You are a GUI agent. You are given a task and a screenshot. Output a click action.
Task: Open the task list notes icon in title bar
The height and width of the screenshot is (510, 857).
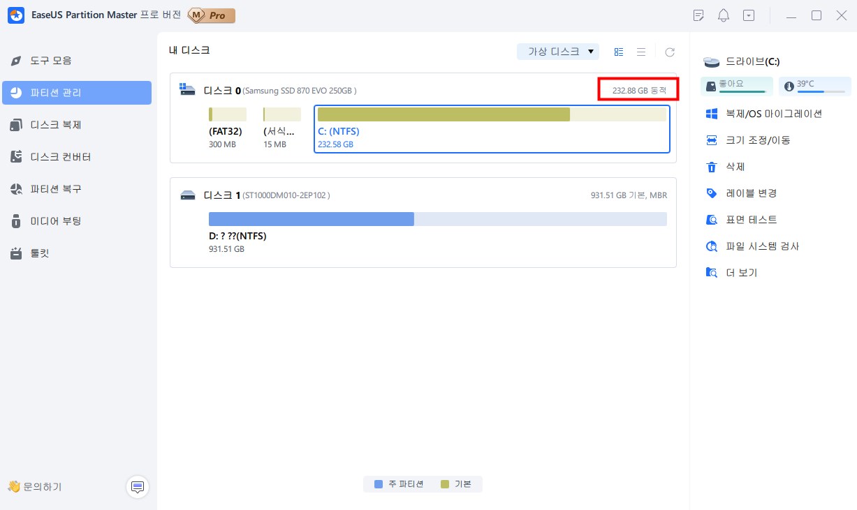pyautogui.click(x=698, y=15)
